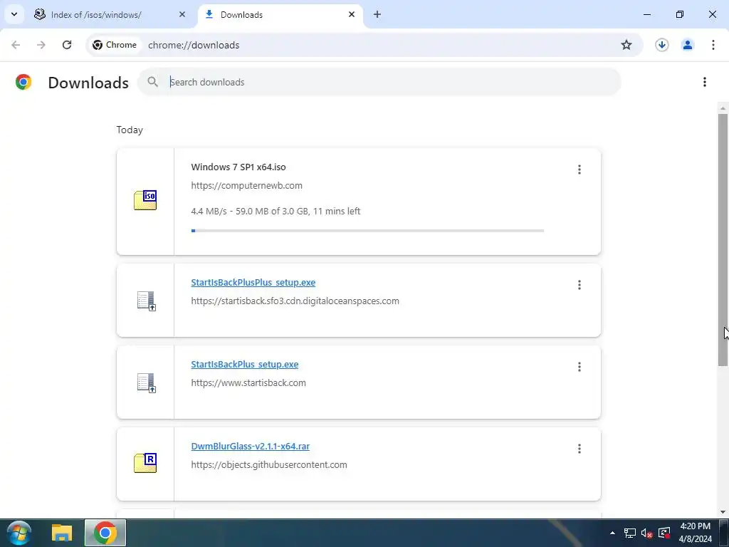Click the https://www.startisback.com source URL
The height and width of the screenshot is (547, 729).
[248, 382]
